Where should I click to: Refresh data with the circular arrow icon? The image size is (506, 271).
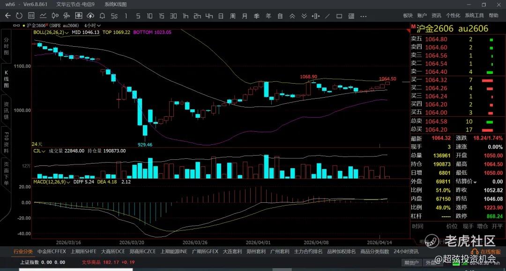[x=19, y=16]
